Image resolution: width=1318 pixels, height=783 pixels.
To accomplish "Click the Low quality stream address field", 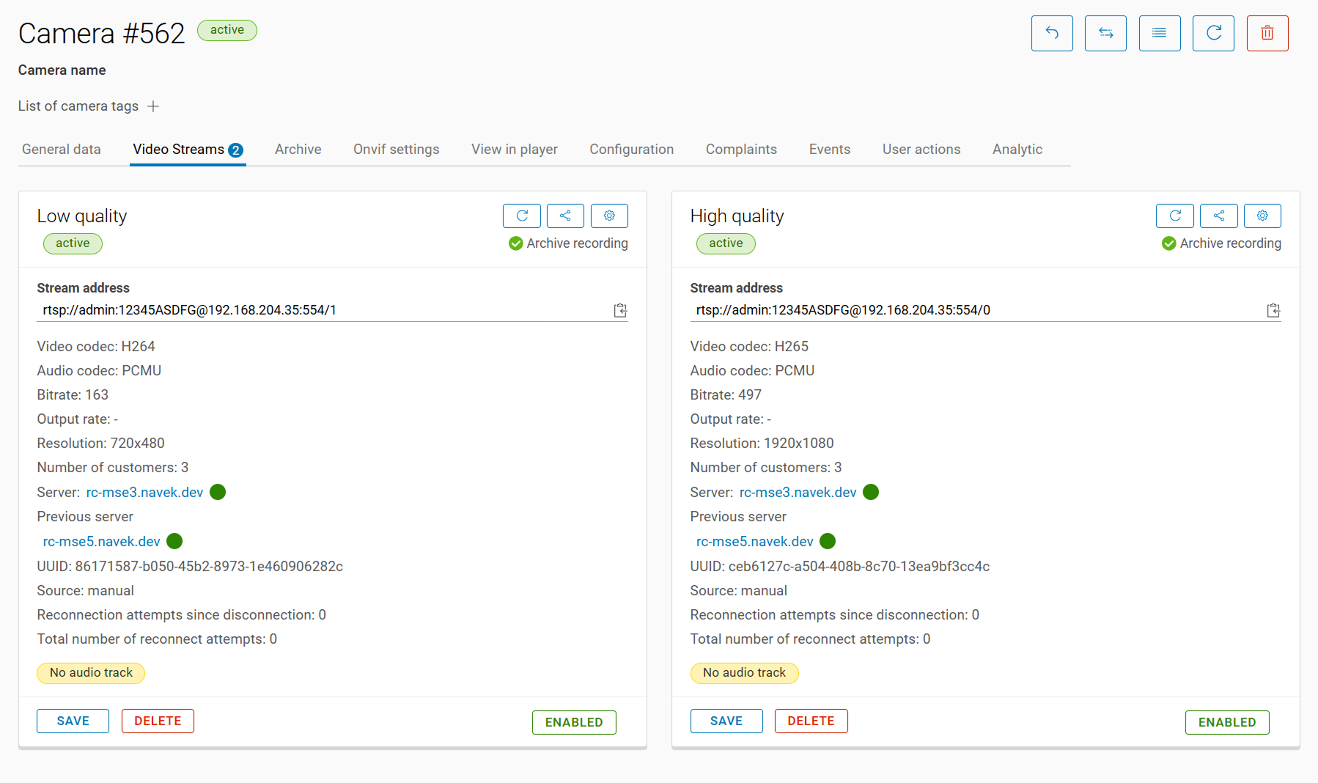I will (323, 310).
